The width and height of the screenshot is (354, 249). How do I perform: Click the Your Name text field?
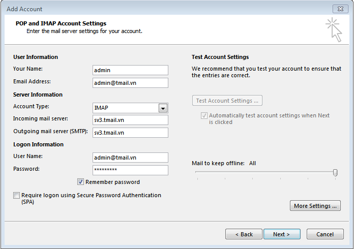point(130,70)
